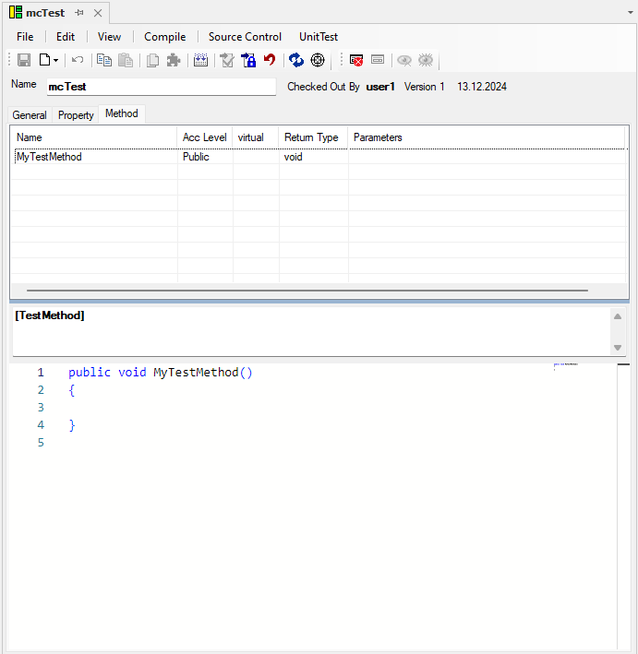
Task: Select the Method tab
Action: point(122,113)
